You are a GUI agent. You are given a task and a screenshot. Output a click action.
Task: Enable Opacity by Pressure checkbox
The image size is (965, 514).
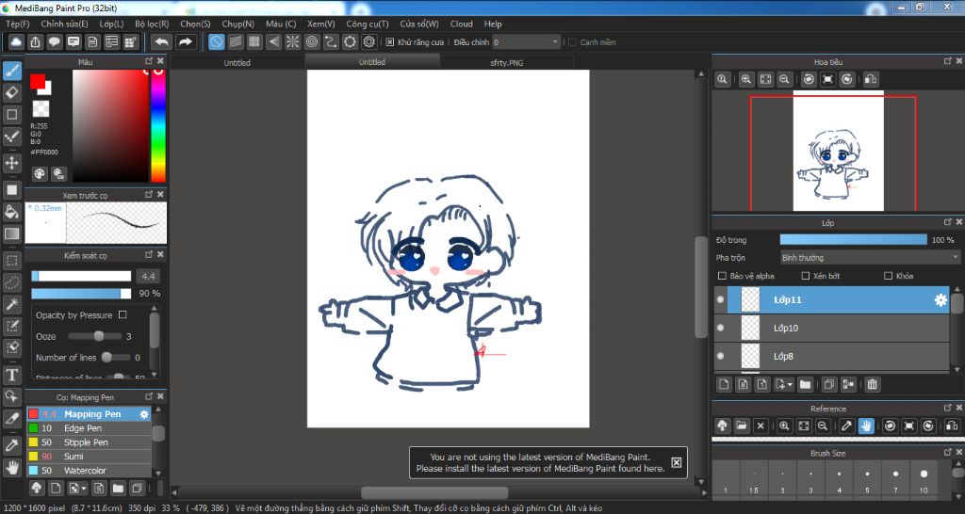coord(123,314)
